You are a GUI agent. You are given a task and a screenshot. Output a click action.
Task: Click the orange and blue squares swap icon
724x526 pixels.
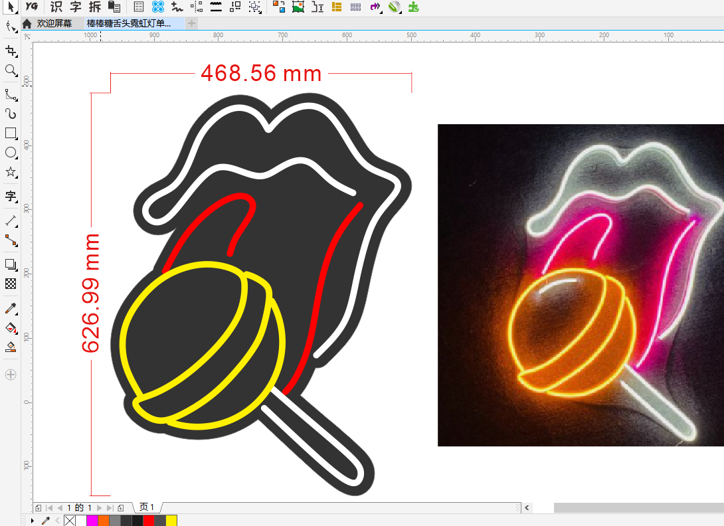pyautogui.click(x=278, y=7)
